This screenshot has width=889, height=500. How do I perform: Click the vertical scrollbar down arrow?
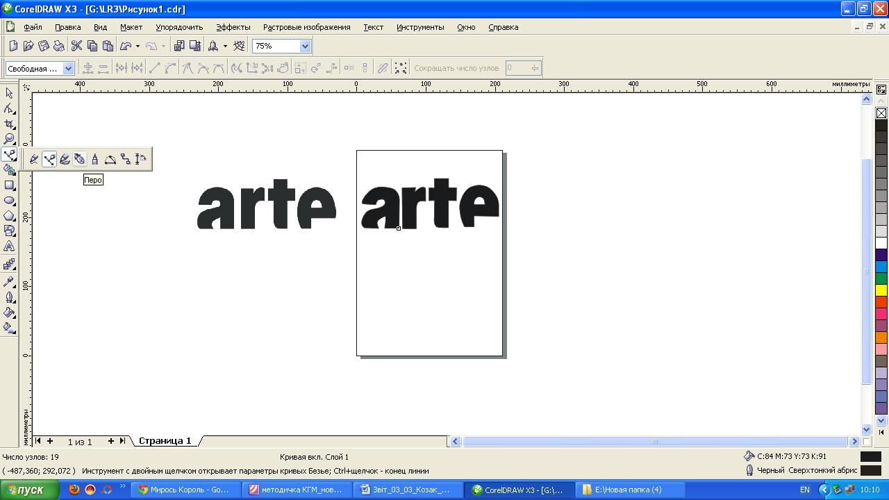click(866, 430)
